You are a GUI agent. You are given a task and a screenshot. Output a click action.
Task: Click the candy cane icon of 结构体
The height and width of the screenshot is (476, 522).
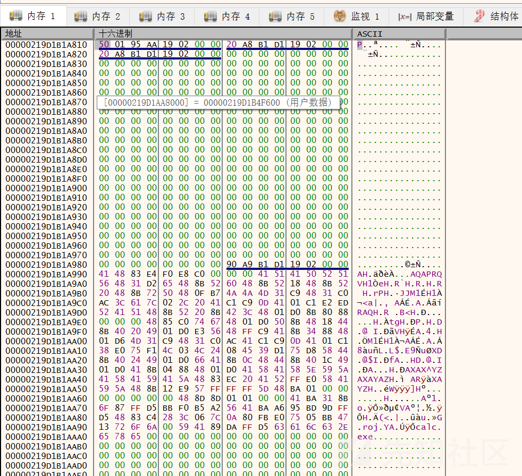(x=479, y=16)
